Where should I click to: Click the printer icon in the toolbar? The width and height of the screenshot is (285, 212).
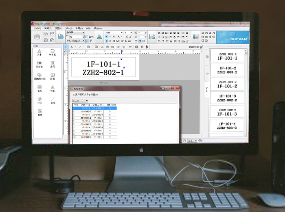(60, 37)
